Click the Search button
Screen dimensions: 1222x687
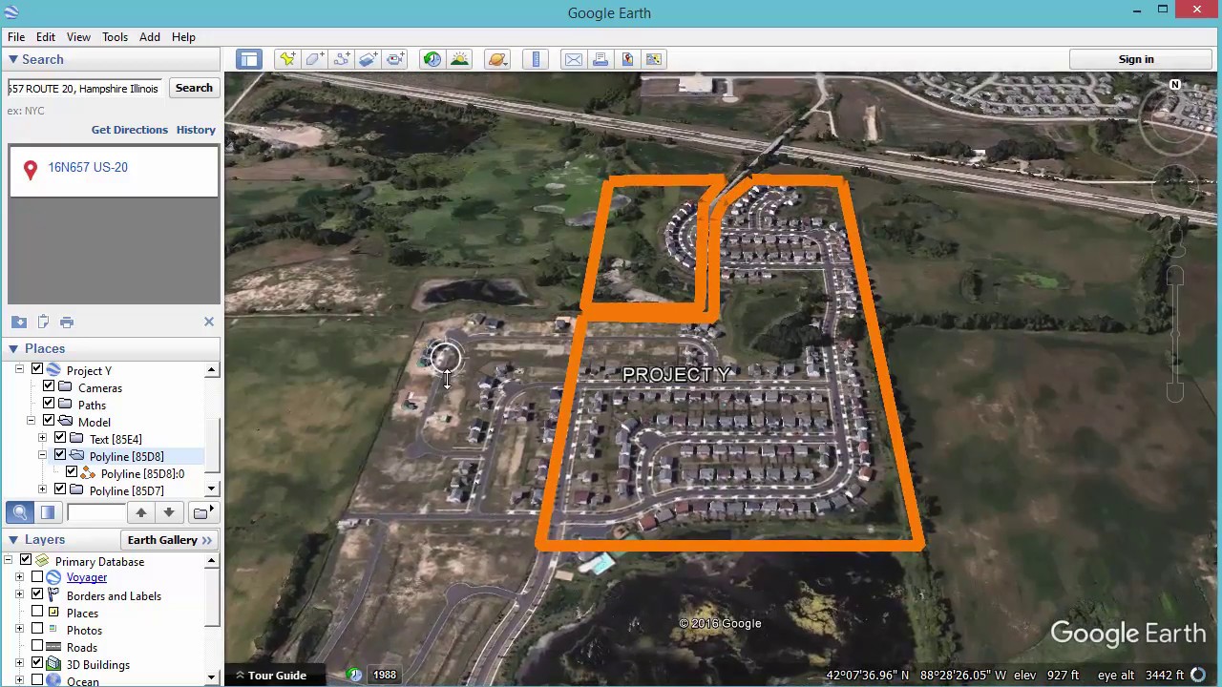[x=194, y=88]
